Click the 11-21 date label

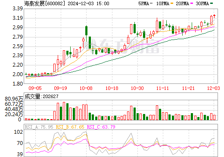point(188,88)
